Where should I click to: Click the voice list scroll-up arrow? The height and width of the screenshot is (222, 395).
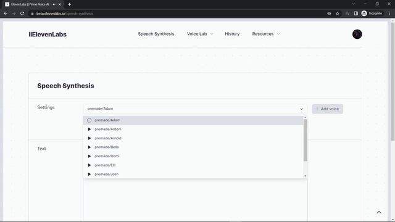305,118
